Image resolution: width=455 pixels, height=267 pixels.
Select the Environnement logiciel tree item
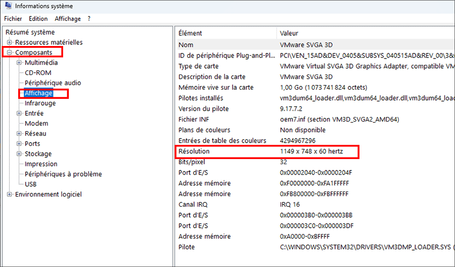point(48,194)
